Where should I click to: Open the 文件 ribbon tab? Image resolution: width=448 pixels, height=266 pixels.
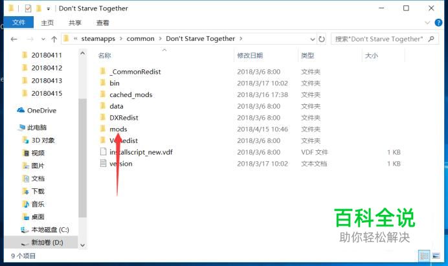(19, 22)
